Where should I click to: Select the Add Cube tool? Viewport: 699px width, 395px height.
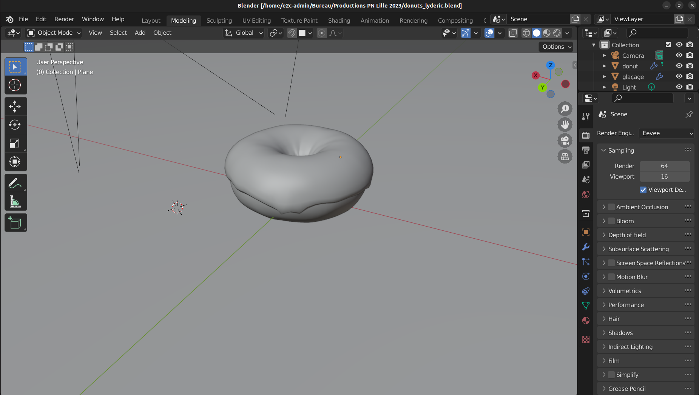(x=15, y=223)
